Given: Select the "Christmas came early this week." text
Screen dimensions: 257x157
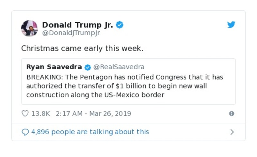Looking at the screenshot, I should (x=82, y=48).
